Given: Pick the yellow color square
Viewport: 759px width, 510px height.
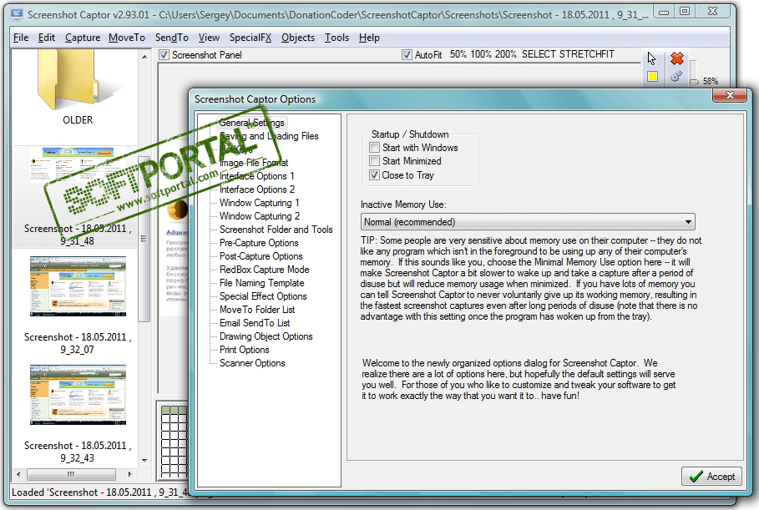Looking at the screenshot, I should 652,77.
